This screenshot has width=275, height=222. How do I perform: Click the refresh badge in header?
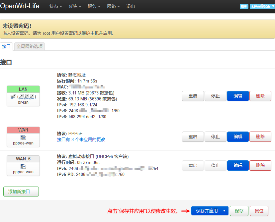tap(244, 6)
